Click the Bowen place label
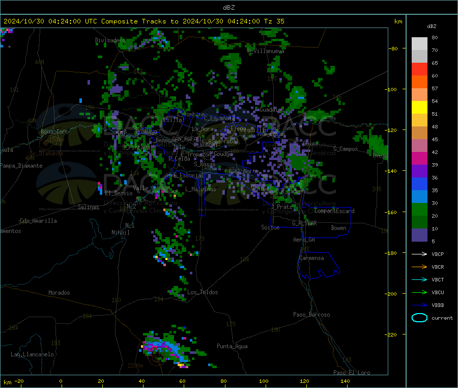The height and width of the screenshot is (388, 458). pyautogui.click(x=338, y=228)
